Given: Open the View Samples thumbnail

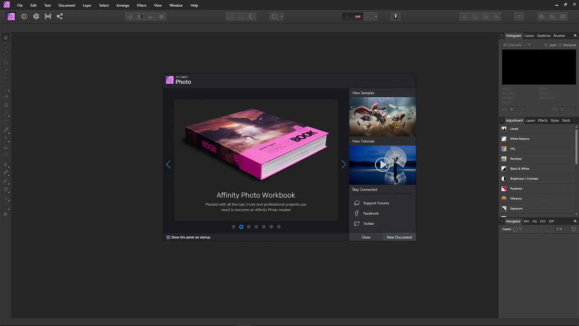Looking at the screenshot, I should [x=383, y=117].
